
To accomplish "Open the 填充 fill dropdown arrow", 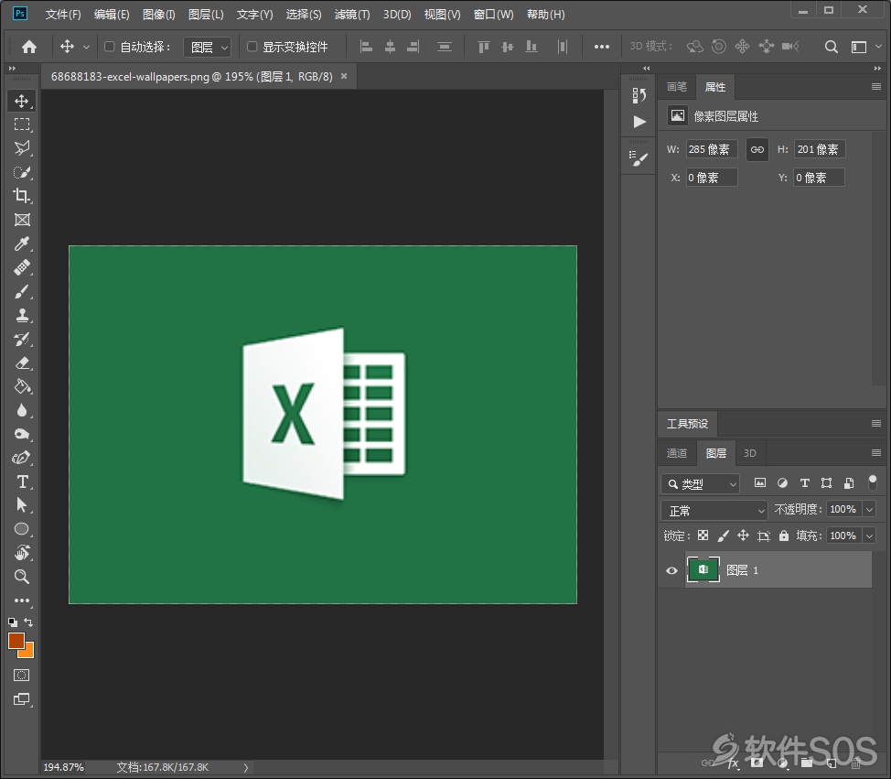I will 869,536.
